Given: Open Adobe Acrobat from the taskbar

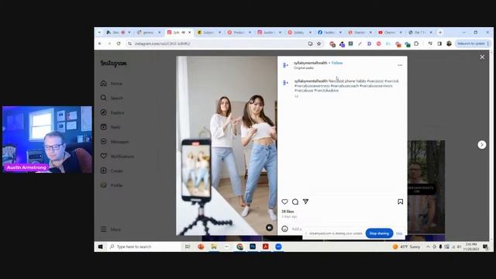Looking at the screenshot, I should click(x=265, y=246).
